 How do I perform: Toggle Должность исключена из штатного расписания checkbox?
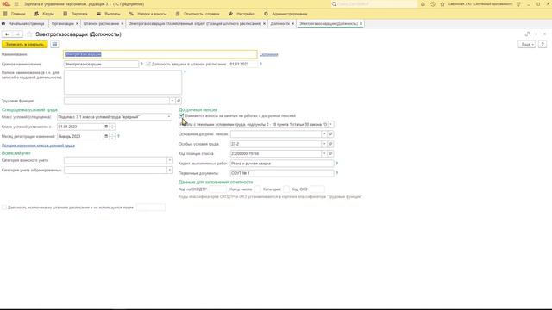coord(4,208)
